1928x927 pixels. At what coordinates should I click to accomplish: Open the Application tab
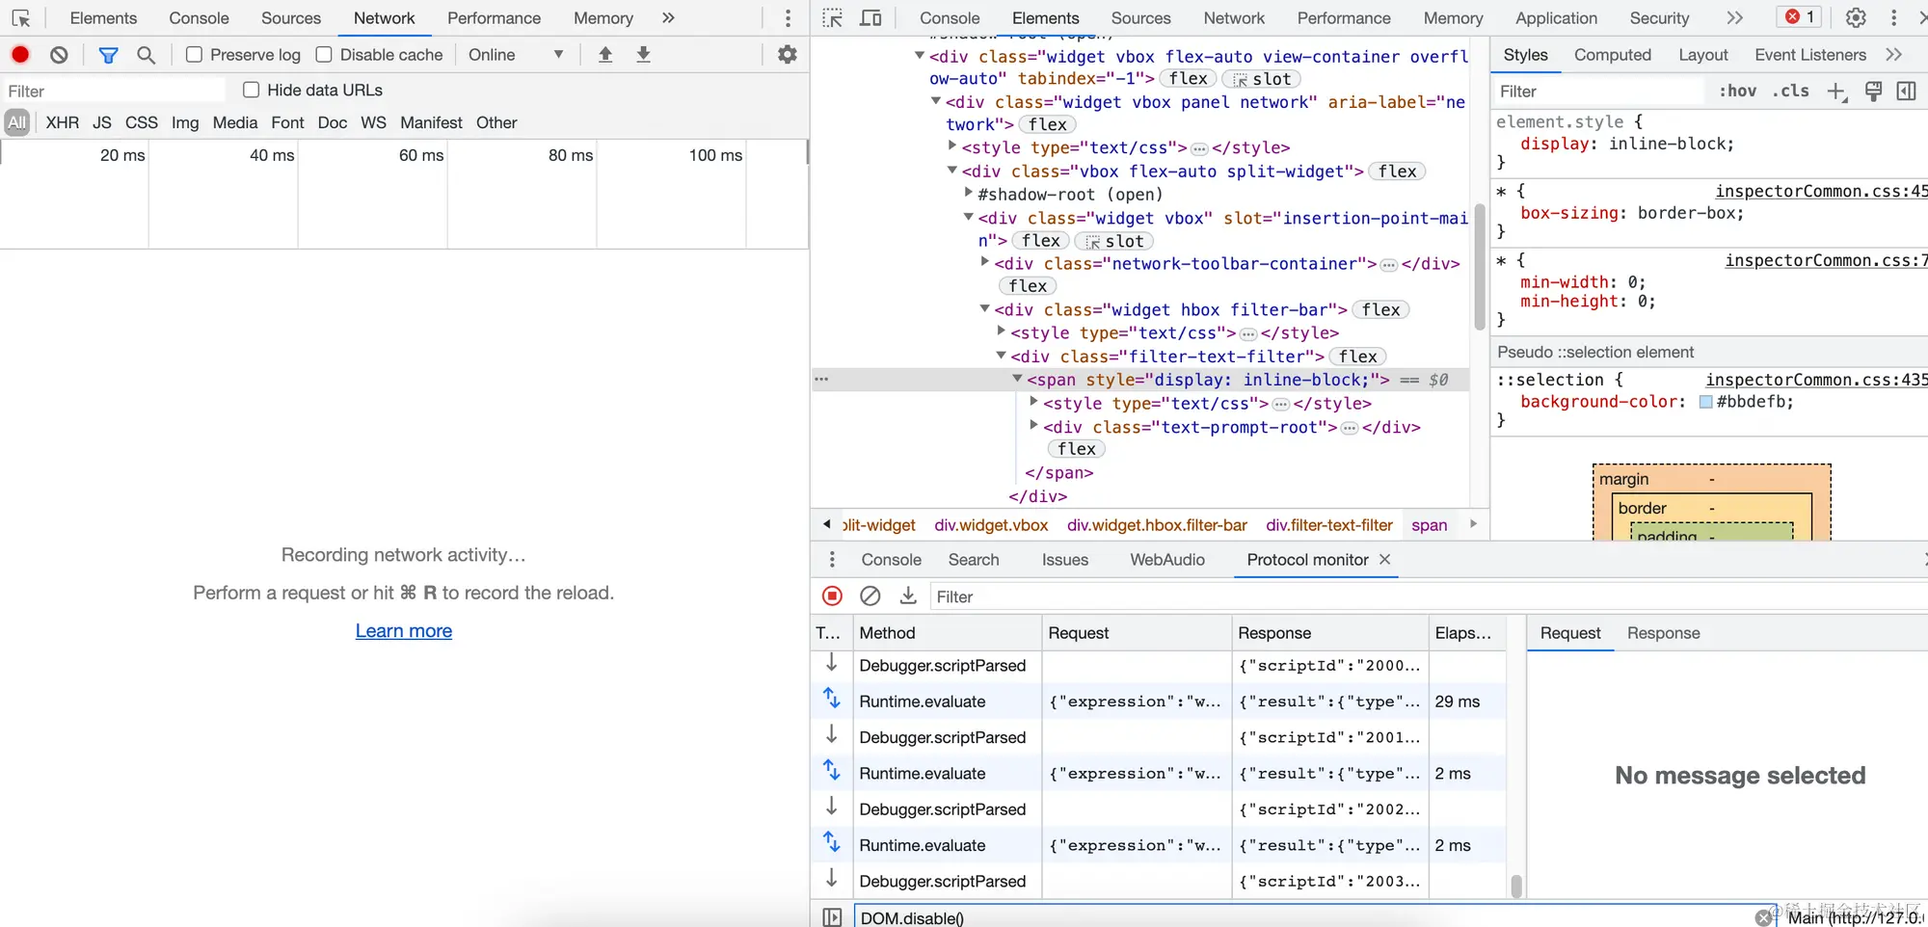pyautogui.click(x=1556, y=18)
